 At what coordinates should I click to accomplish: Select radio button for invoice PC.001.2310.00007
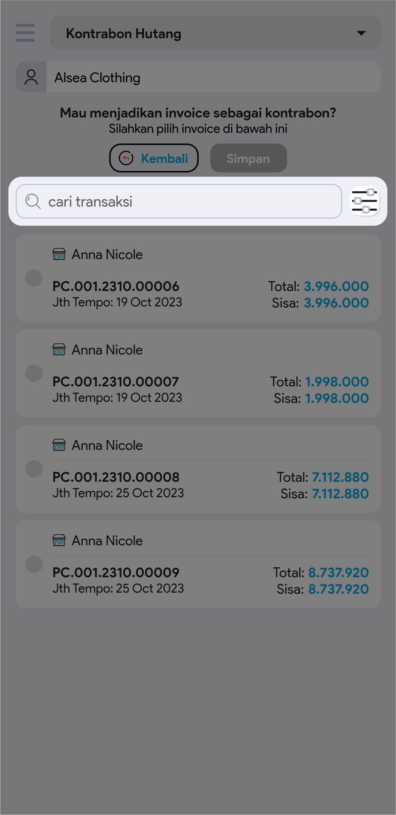tap(34, 373)
